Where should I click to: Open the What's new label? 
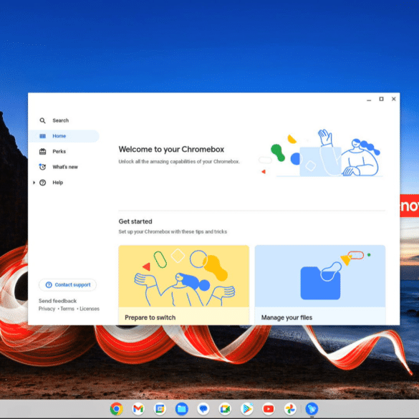point(65,167)
